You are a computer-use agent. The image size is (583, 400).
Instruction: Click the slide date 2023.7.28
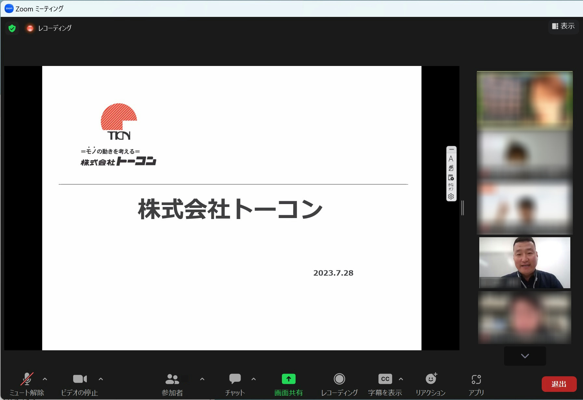pos(333,273)
